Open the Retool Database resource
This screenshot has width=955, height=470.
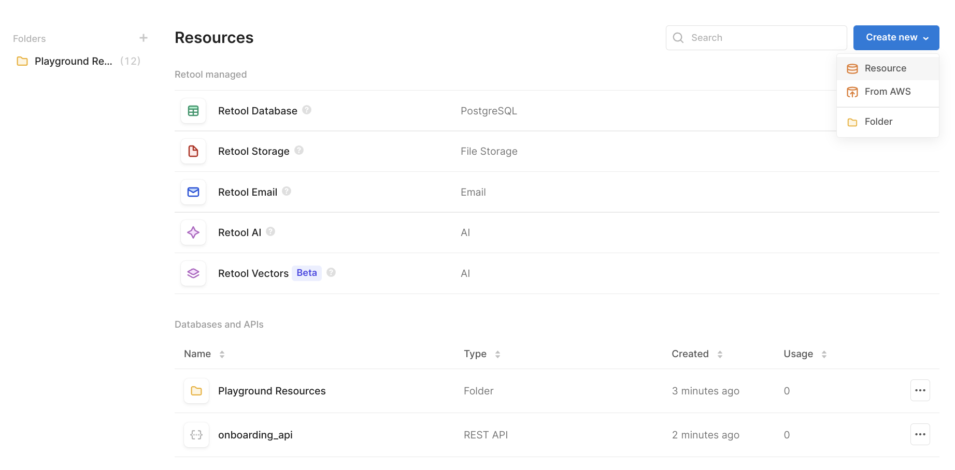(x=258, y=110)
